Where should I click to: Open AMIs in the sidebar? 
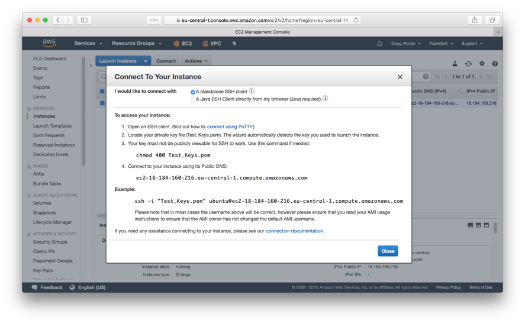coord(38,174)
